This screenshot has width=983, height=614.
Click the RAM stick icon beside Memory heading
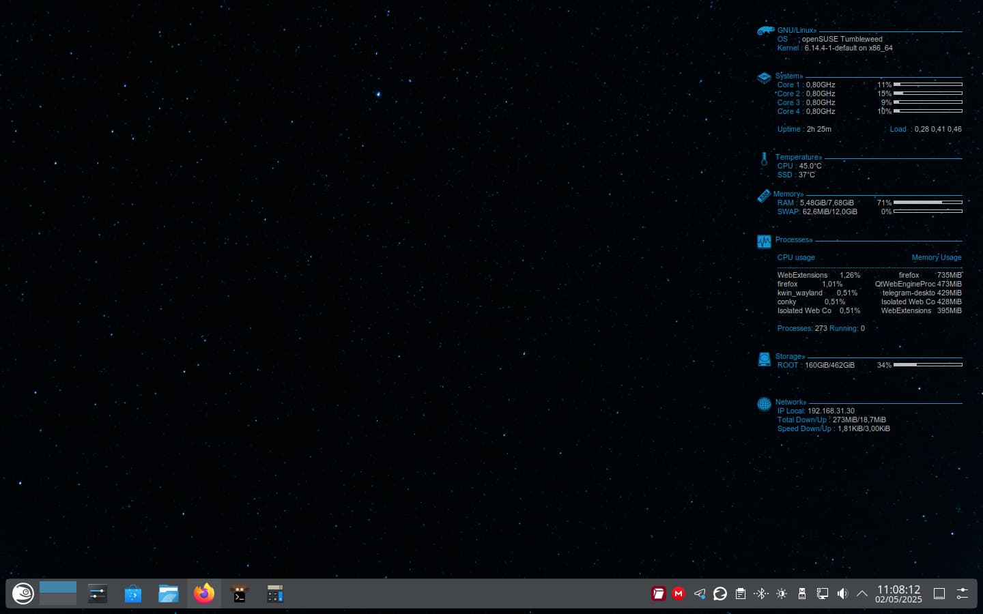[764, 196]
